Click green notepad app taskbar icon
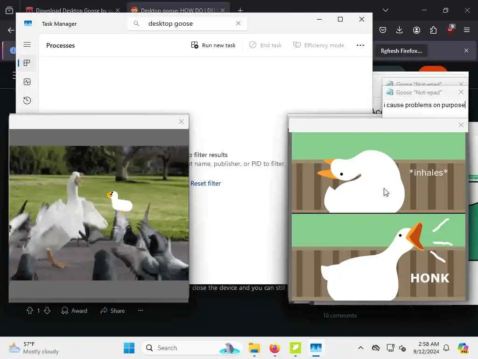Screen dimensions: 478x359 tap(295, 348)
